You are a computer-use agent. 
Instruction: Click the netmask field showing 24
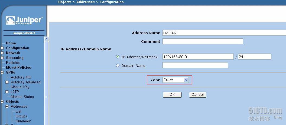click(x=255, y=57)
